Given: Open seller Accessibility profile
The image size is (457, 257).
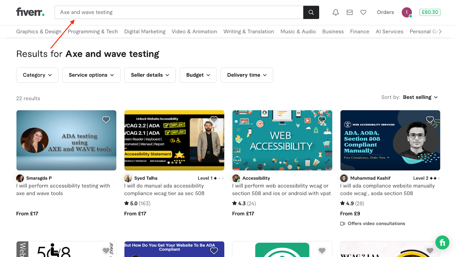Looking at the screenshot, I should tap(256, 178).
